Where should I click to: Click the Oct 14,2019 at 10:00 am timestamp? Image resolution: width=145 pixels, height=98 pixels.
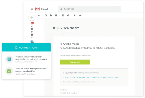pyautogui.click(x=26, y=62)
